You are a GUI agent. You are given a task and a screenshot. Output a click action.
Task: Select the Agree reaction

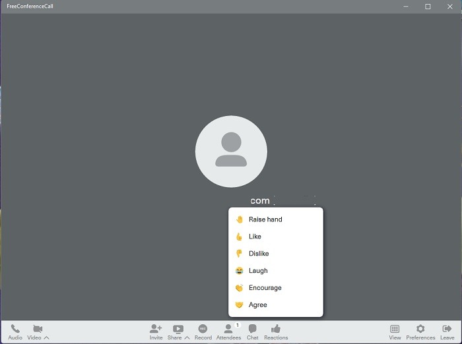[276, 305]
